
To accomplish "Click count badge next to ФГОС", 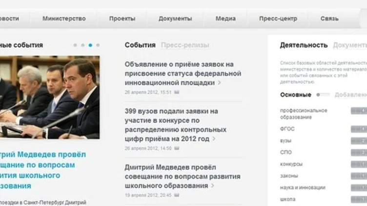I will [359, 129].
